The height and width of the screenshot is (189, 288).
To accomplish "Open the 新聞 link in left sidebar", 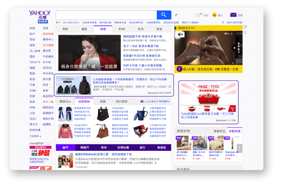I will pos(32,28).
